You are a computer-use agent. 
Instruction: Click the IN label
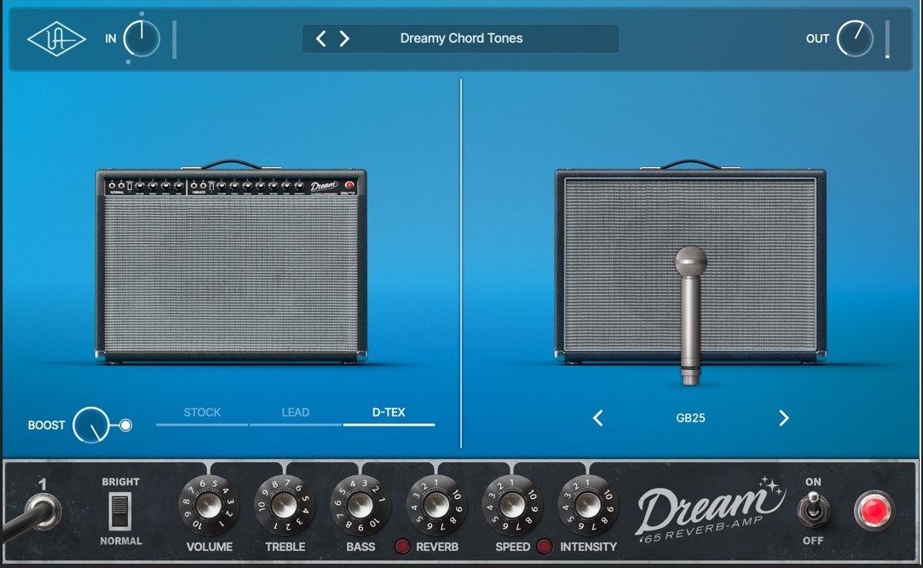[111, 39]
